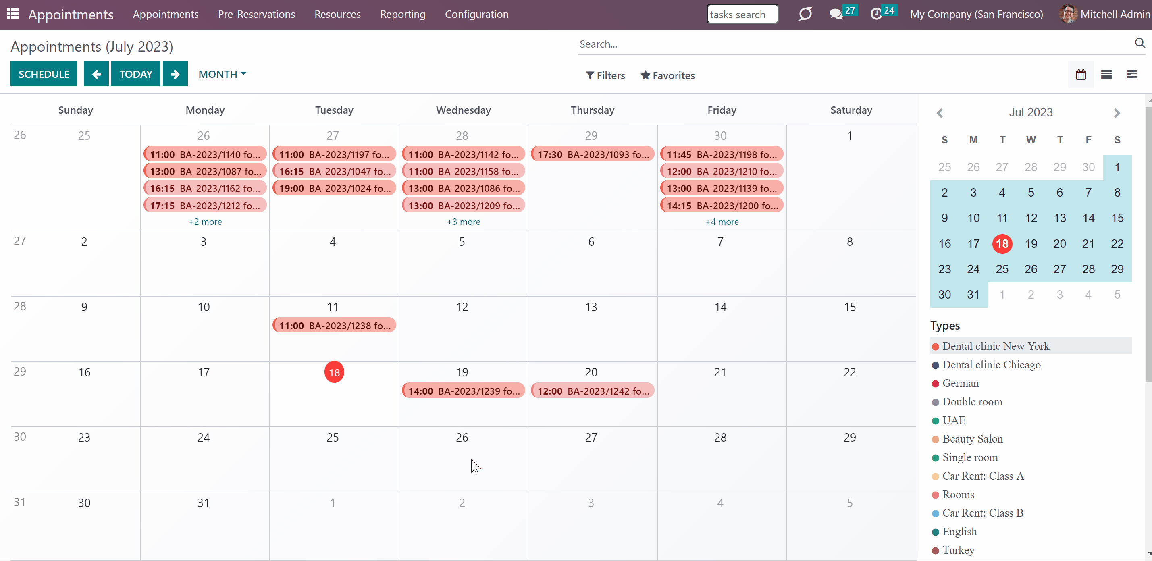Image resolution: width=1152 pixels, height=561 pixels.
Task: Open 17:30 BA-2023/1093 appointment
Action: [593, 154]
